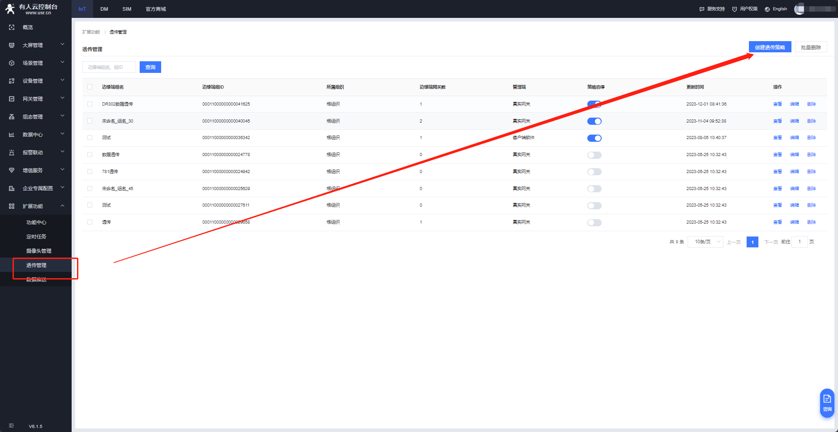The width and height of the screenshot is (838, 432).
Task: Open the 咨询 floating consult icon
Action: click(827, 403)
